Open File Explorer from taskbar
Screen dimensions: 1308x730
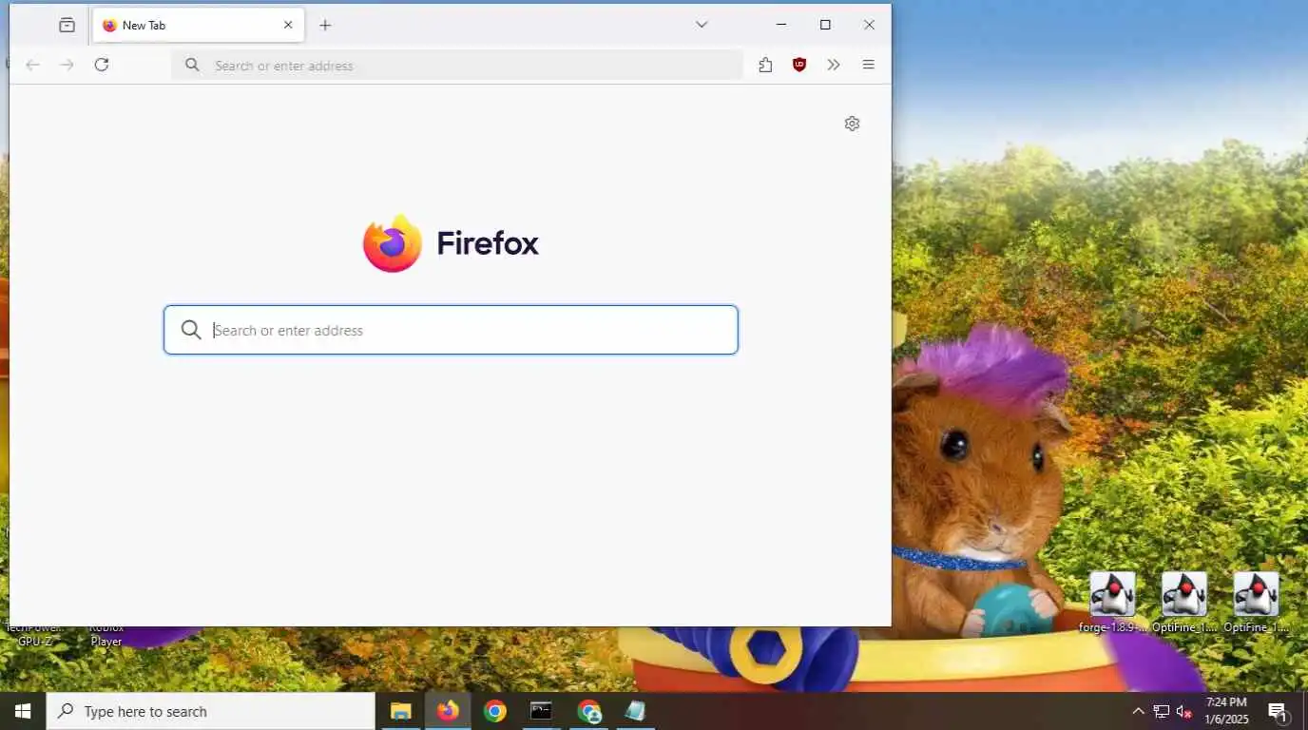[x=400, y=711]
